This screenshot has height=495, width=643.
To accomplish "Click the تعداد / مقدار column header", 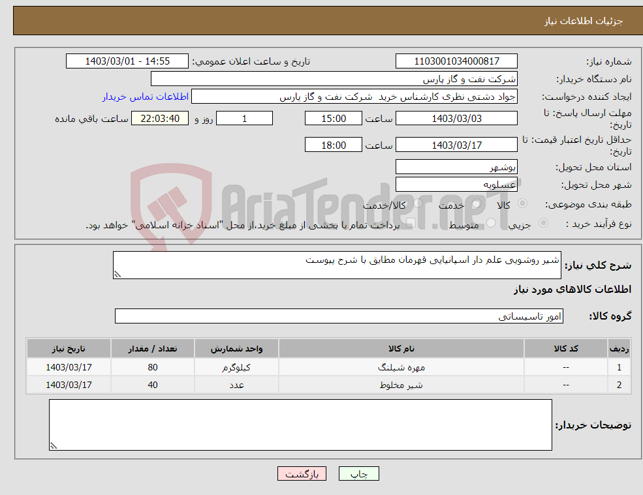I will coord(153,349).
